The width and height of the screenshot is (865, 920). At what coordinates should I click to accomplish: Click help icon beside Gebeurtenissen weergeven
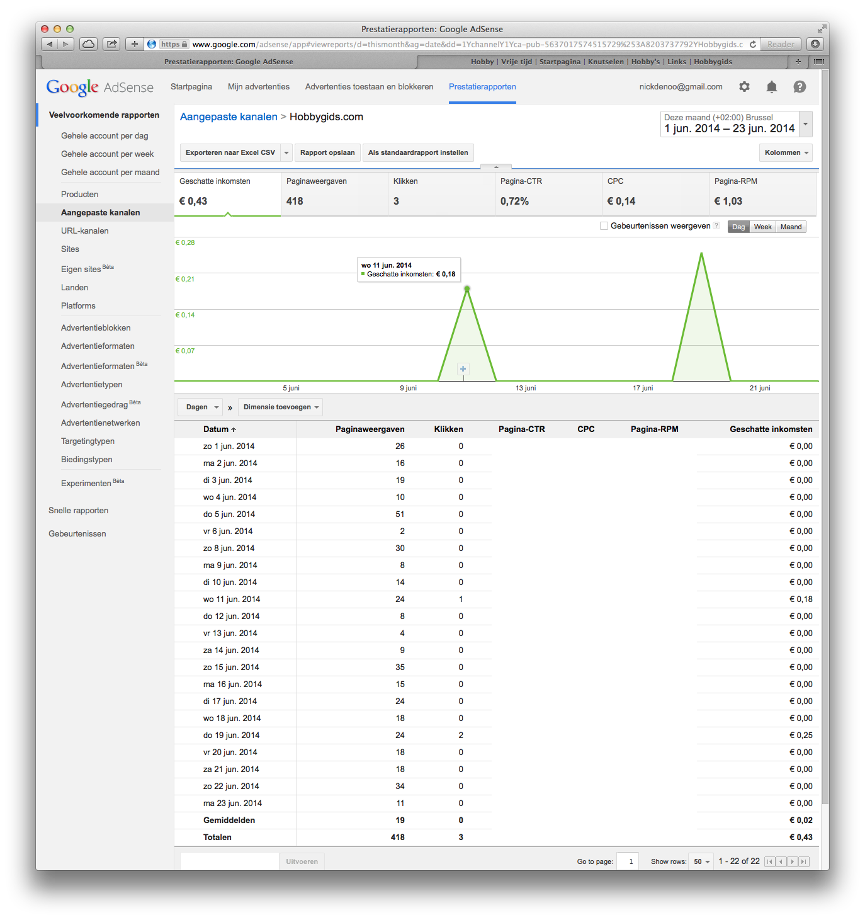click(x=716, y=225)
